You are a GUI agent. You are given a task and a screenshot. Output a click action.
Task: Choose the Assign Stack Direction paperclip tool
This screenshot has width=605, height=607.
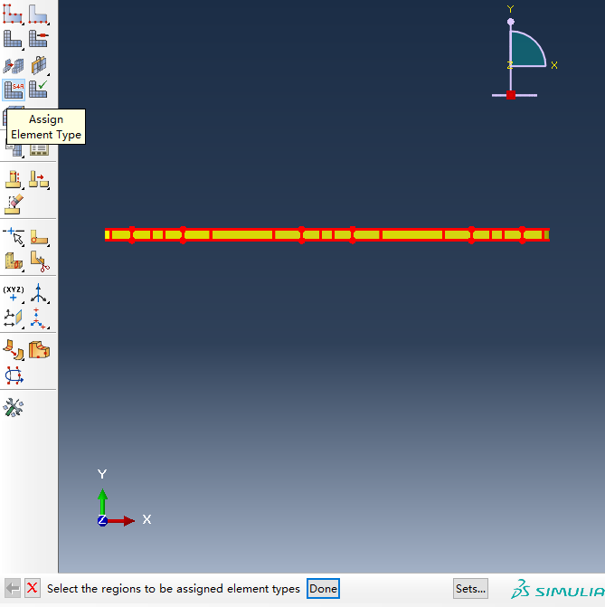click(39, 65)
